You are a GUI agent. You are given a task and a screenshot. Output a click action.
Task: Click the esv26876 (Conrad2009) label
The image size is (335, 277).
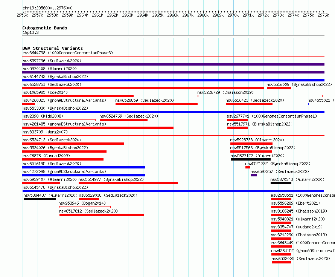pos(46,156)
